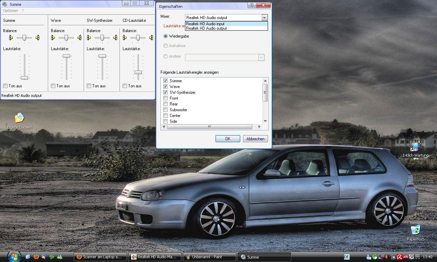The image size is (437, 262).
Task: Click the SW-Synthesizer balance left speaker icon
Action: tap(89, 38)
